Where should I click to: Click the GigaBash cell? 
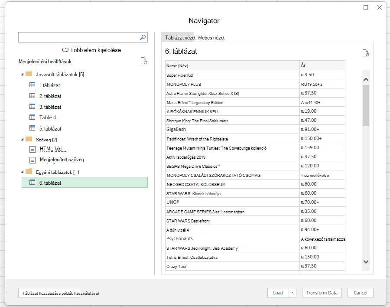click(x=232, y=130)
